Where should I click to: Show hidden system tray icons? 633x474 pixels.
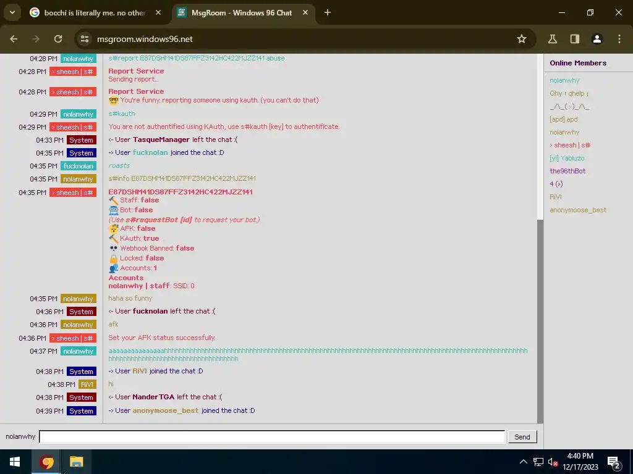tap(523, 462)
